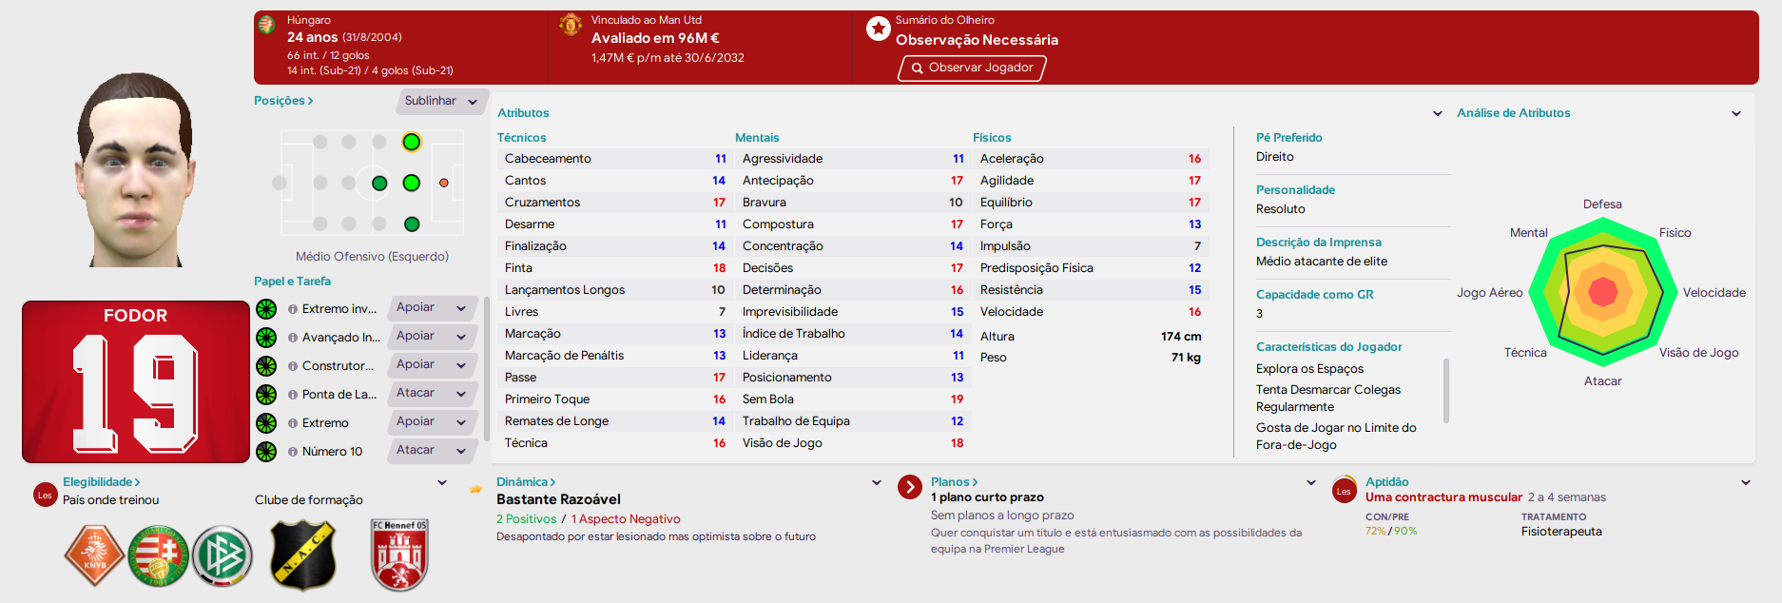
Task: Select the small orange striker position dot
Action: 444,183
